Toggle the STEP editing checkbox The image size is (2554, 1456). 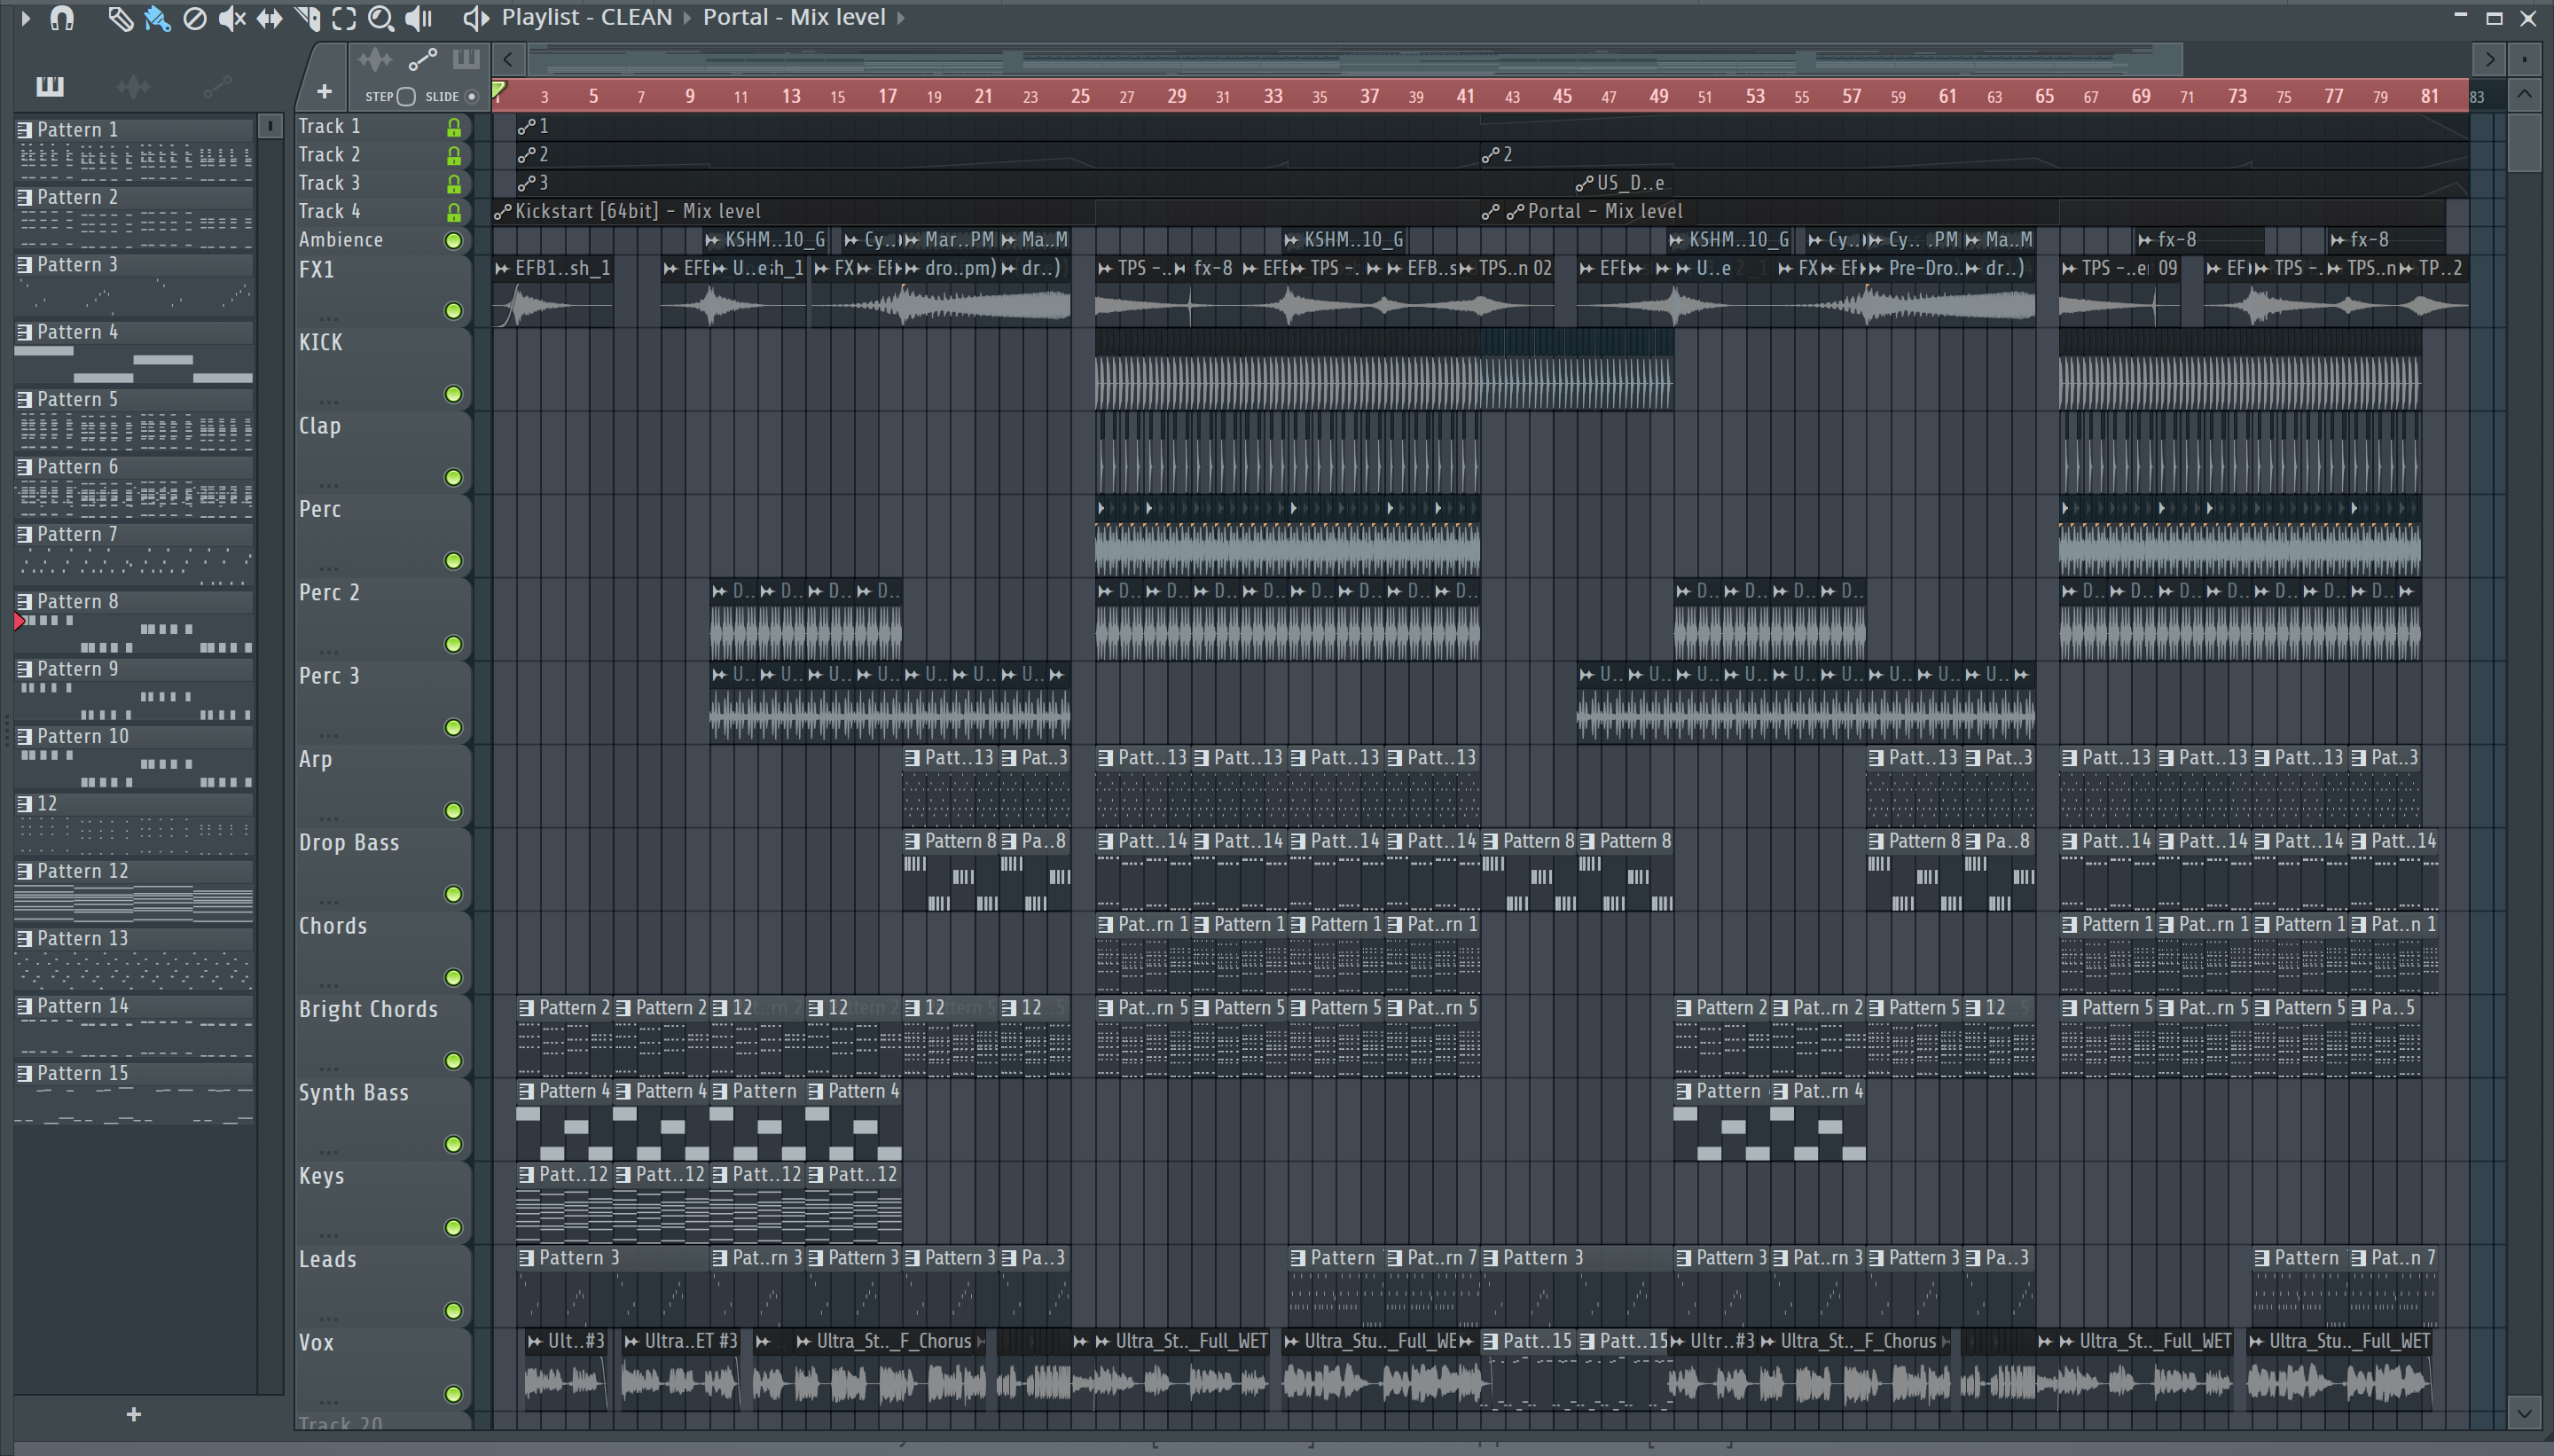pyautogui.click(x=406, y=96)
